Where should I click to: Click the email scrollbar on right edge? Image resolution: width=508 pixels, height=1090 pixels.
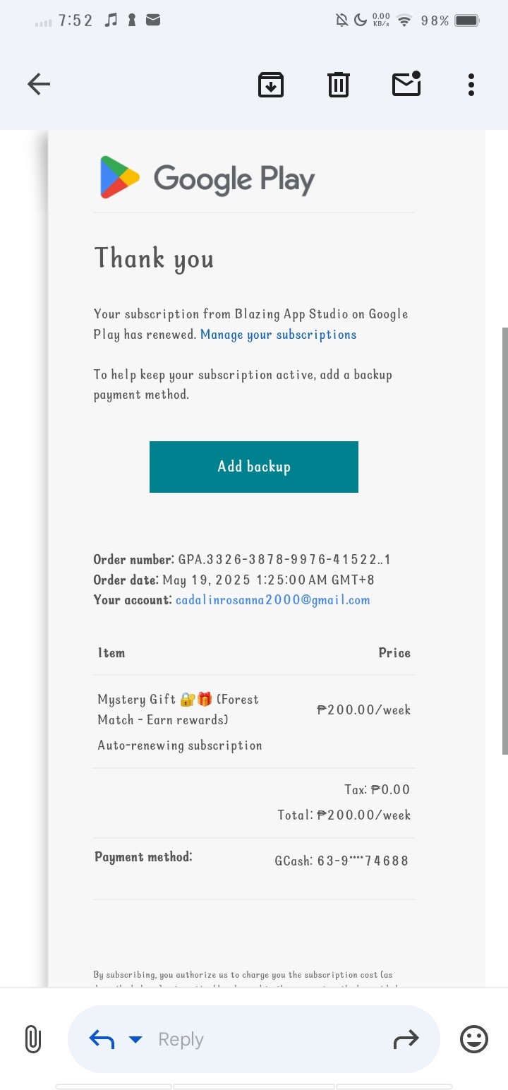click(x=504, y=540)
